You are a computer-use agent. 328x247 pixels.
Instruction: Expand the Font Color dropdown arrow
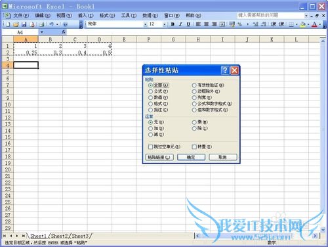click(x=319, y=24)
